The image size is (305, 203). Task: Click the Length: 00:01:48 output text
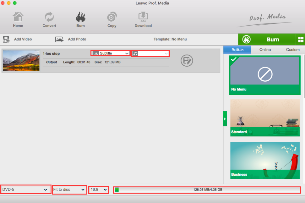[x=77, y=62]
